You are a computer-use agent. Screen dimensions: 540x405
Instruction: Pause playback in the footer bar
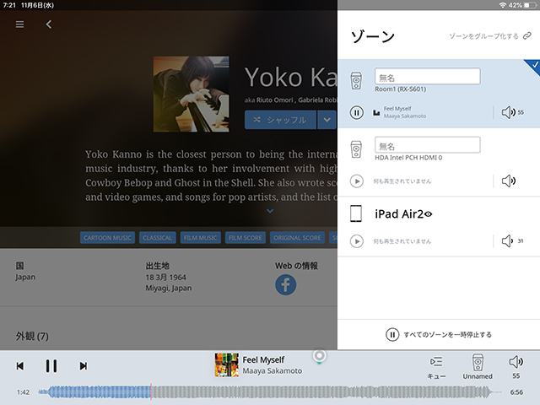coord(51,365)
